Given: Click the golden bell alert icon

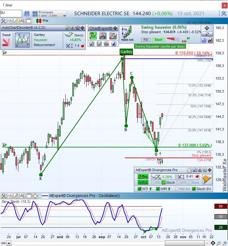Looking at the screenshot, I should coord(207,179).
